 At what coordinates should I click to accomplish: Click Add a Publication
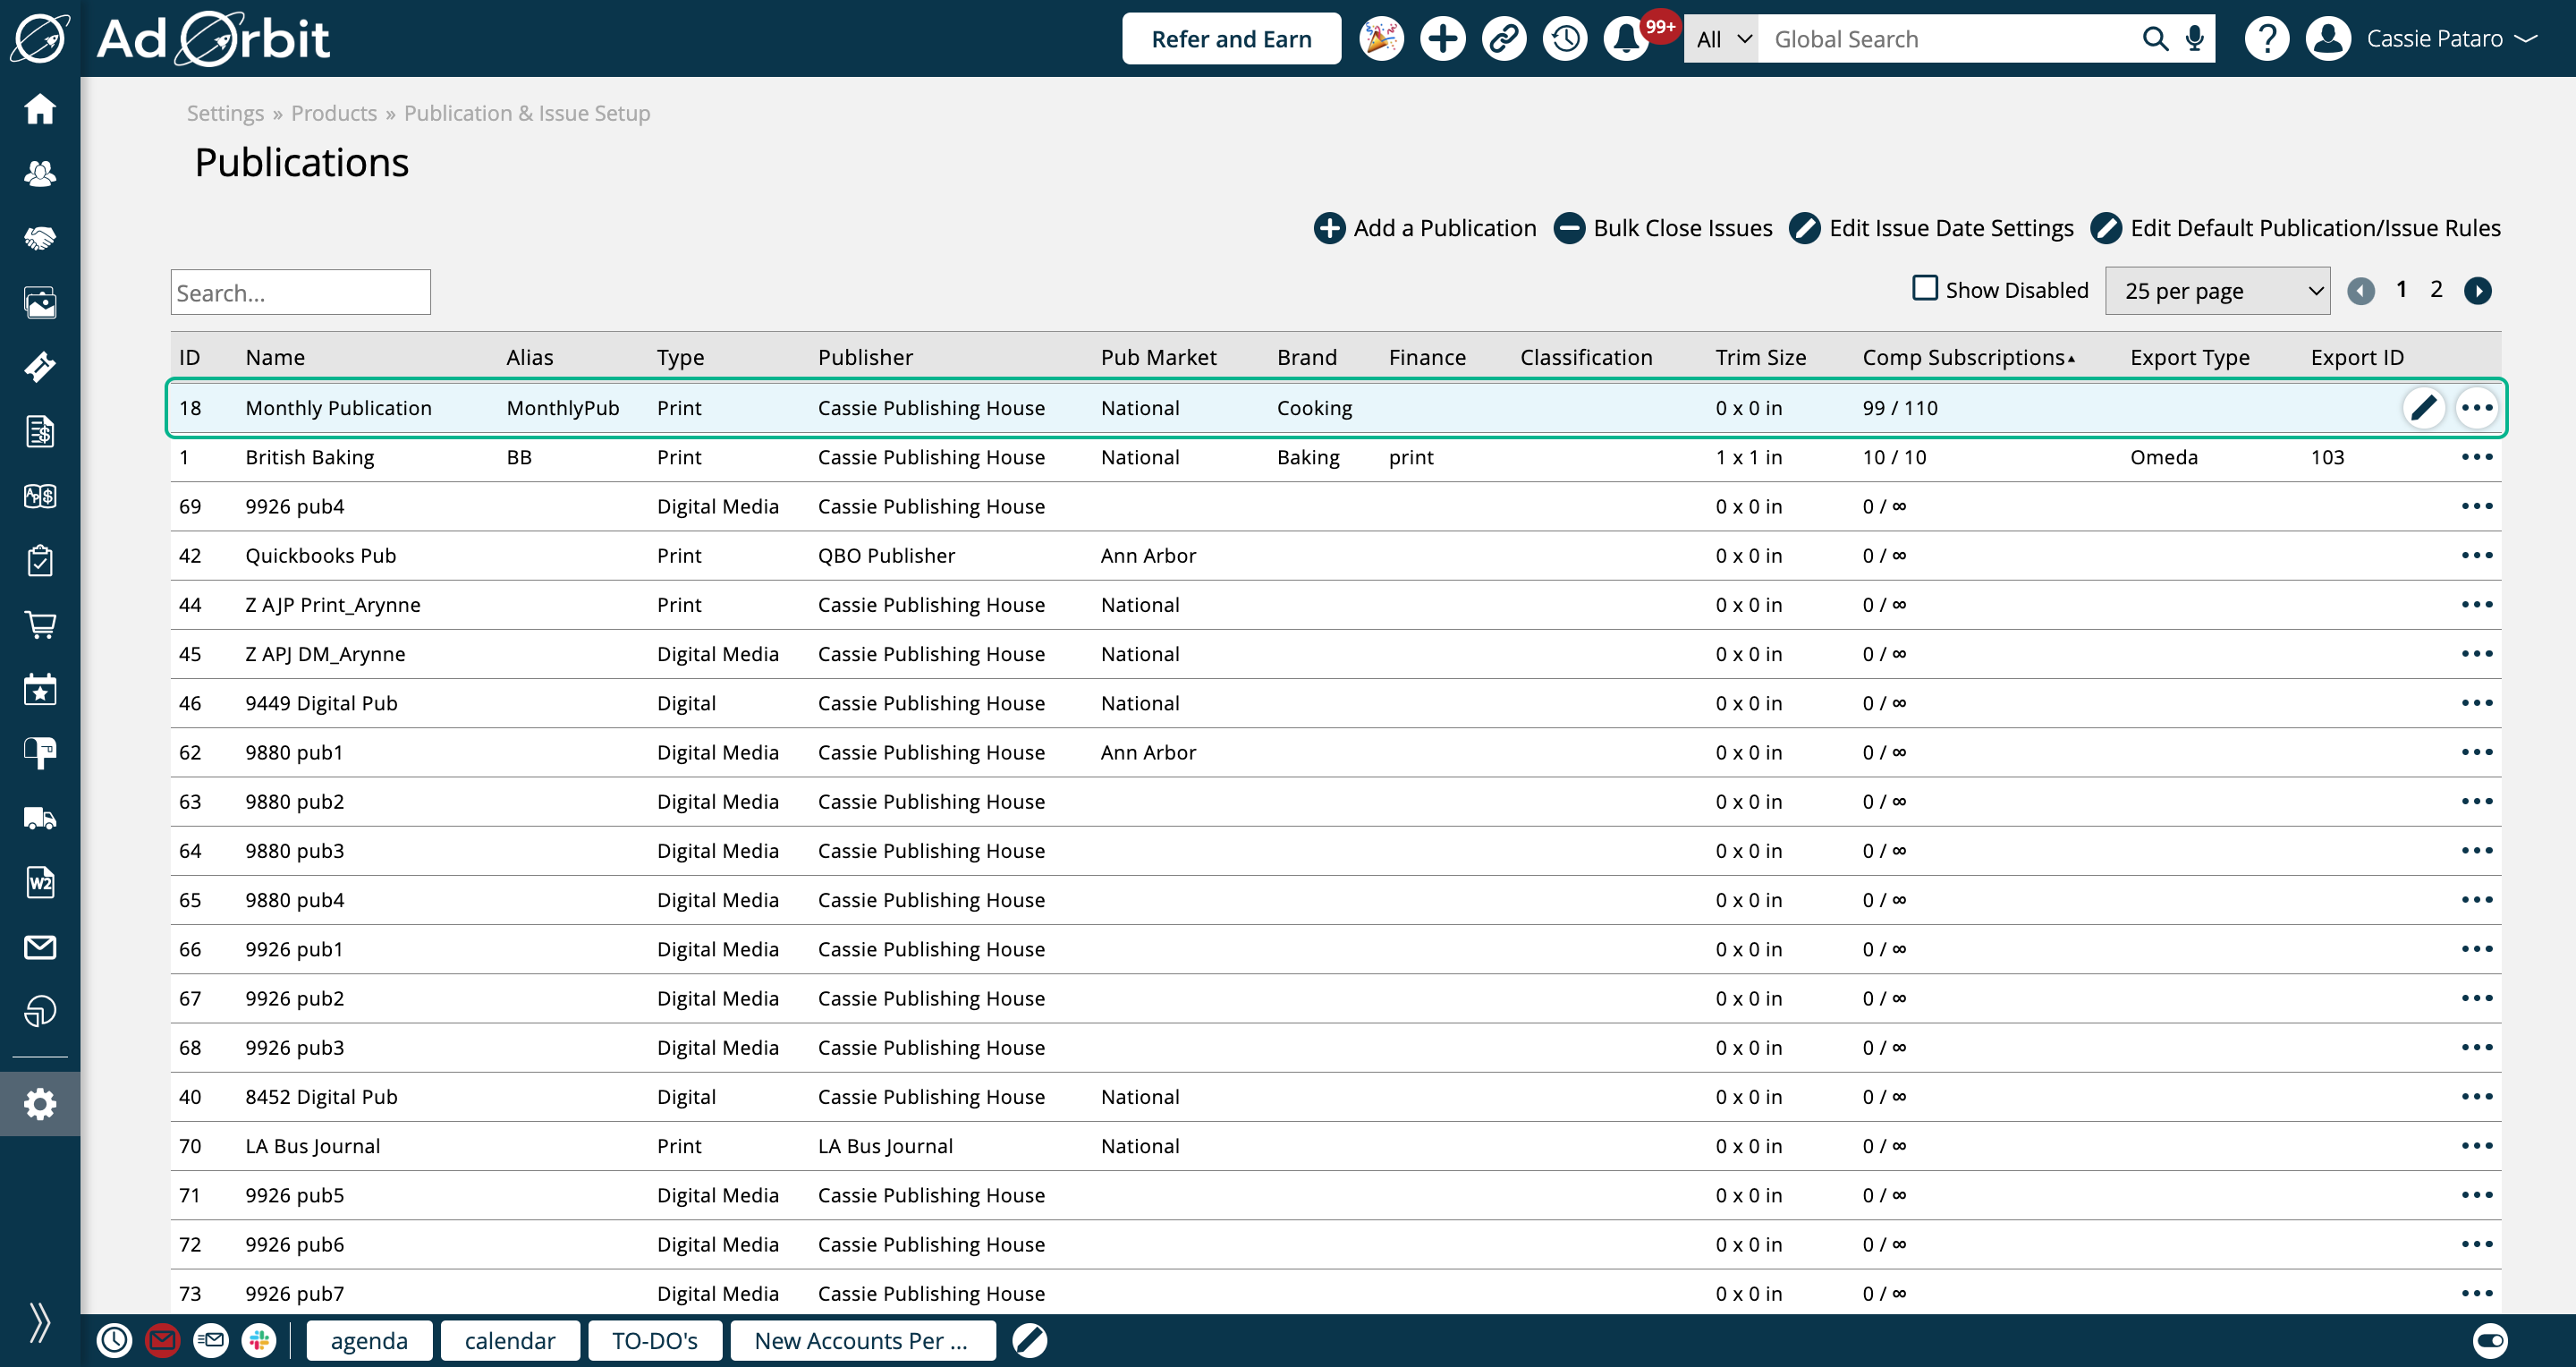[1424, 228]
